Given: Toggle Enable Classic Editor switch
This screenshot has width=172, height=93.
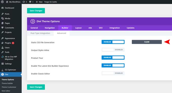Looking at the screenshot, I should coord(113,73).
